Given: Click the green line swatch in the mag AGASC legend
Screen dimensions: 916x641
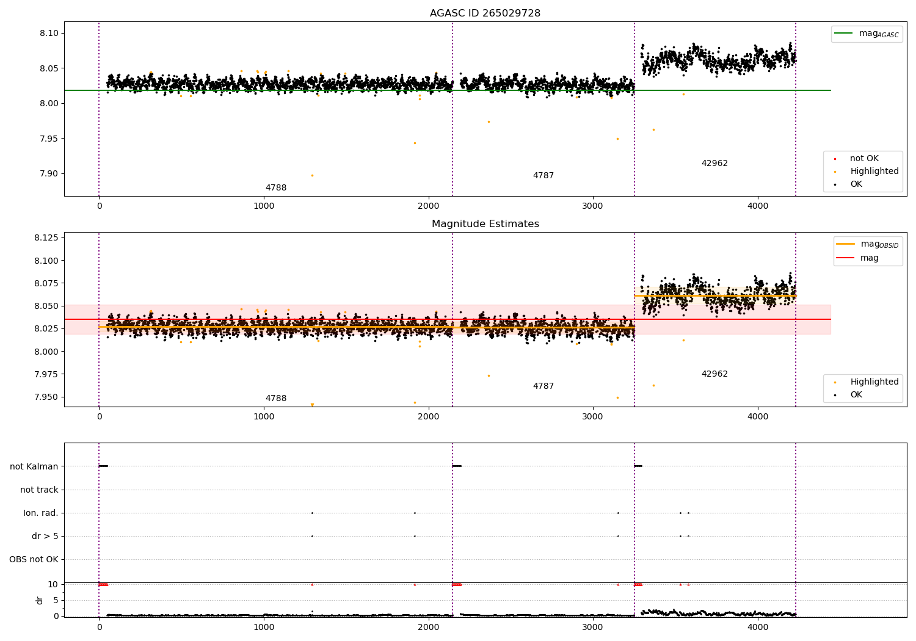Looking at the screenshot, I should (x=844, y=34).
